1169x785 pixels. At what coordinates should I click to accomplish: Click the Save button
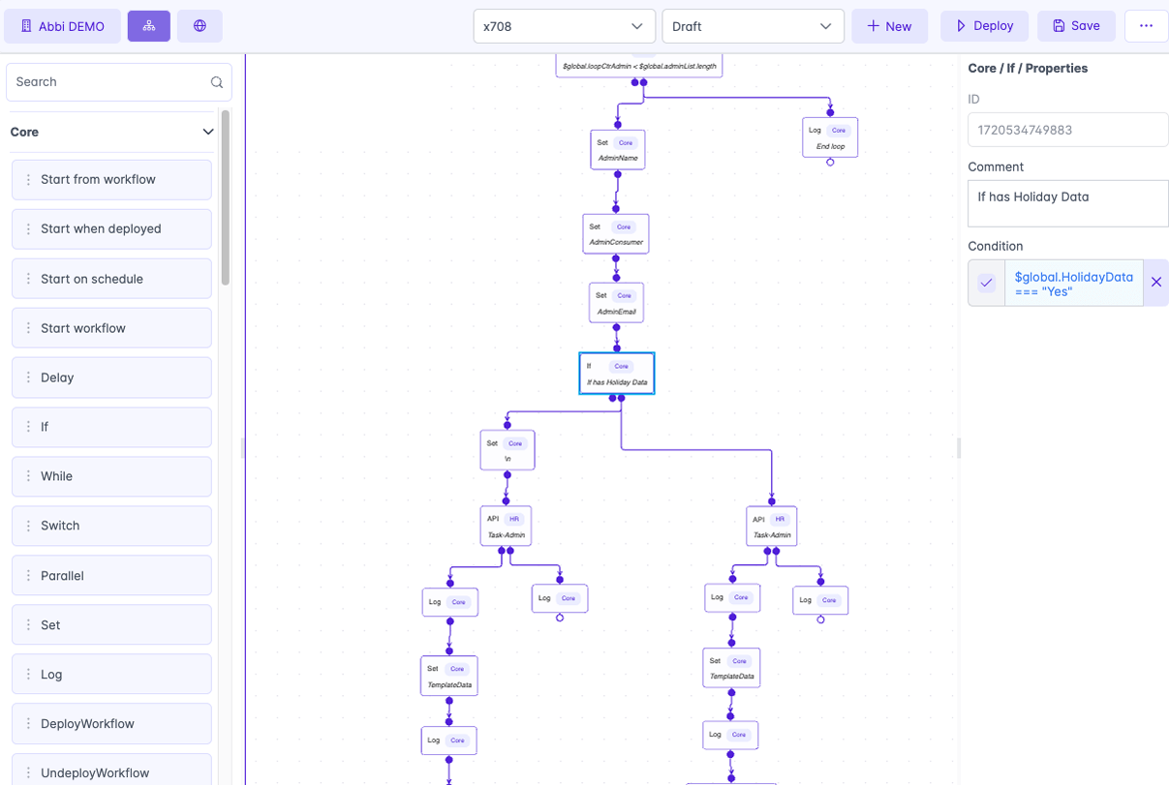[x=1076, y=26]
